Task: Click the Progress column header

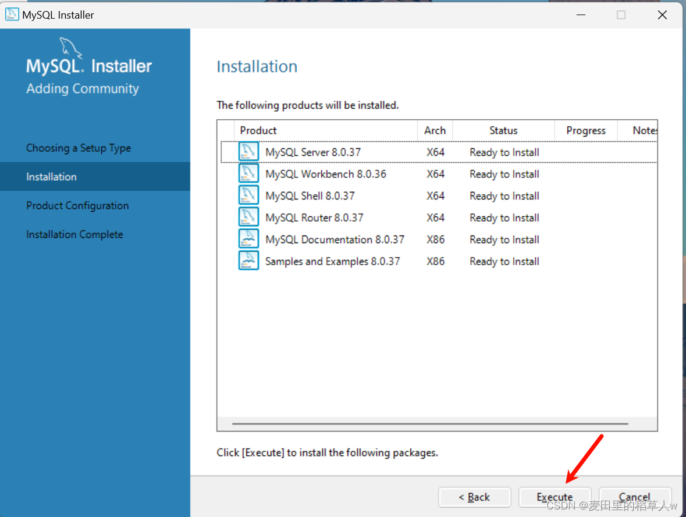Action: (586, 130)
